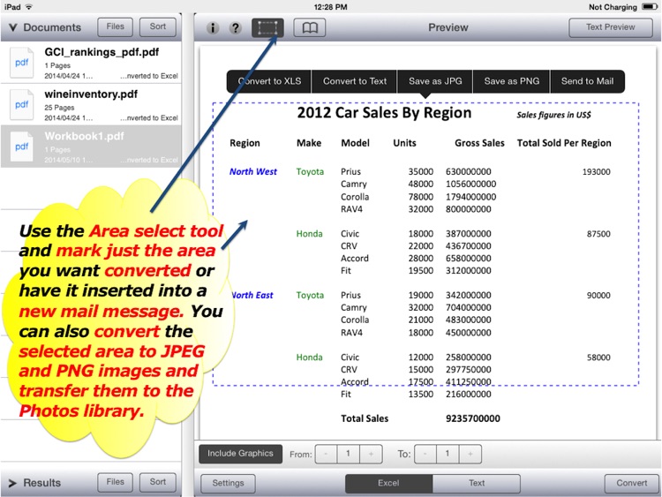Tap the From page value field

[349, 454]
